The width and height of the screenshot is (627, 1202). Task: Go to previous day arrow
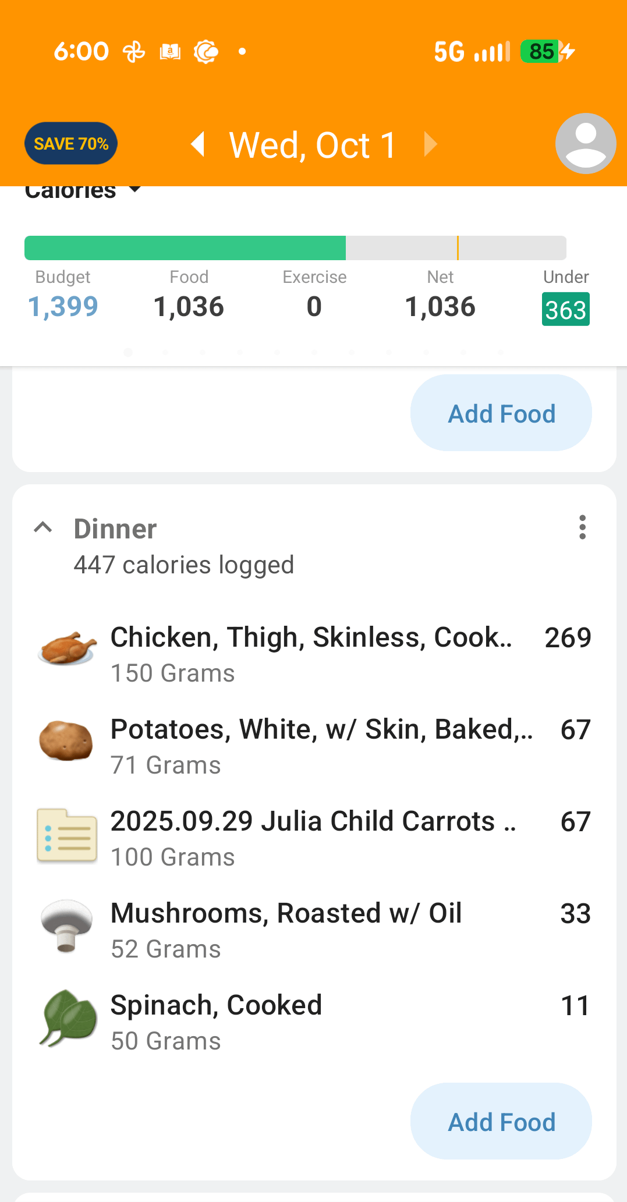[199, 144]
